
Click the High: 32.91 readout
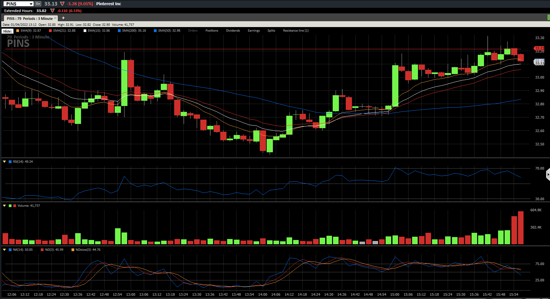[x=66, y=25]
